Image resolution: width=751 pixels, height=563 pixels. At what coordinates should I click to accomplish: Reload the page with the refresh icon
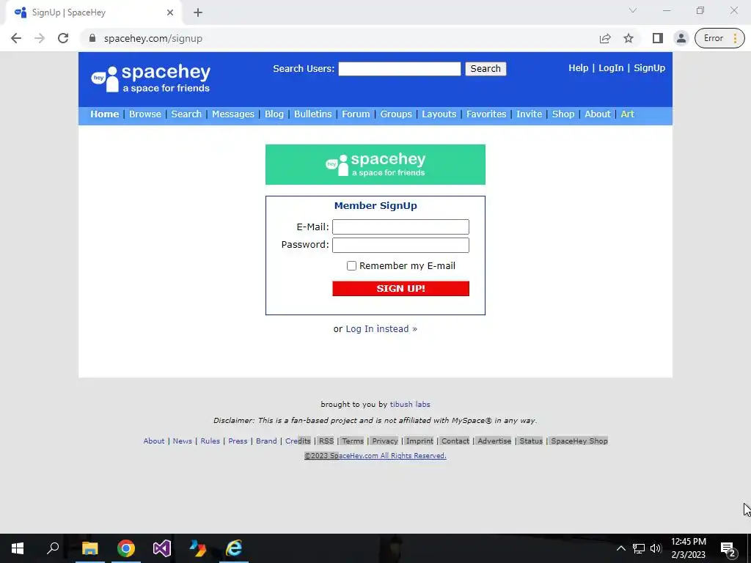63,38
